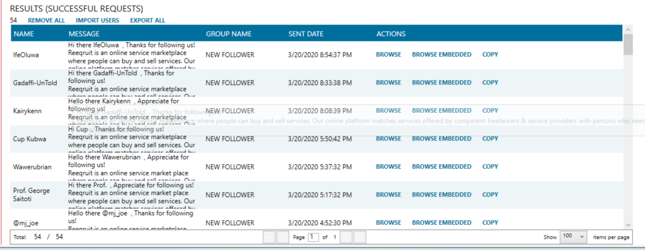Click BROWSE for Prof. George Saitoti row
Screen dimensions: 645x250
(x=388, y=195)
